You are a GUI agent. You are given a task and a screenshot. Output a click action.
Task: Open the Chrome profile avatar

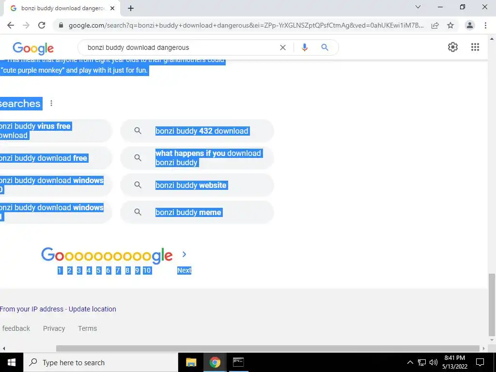[470, 25]
